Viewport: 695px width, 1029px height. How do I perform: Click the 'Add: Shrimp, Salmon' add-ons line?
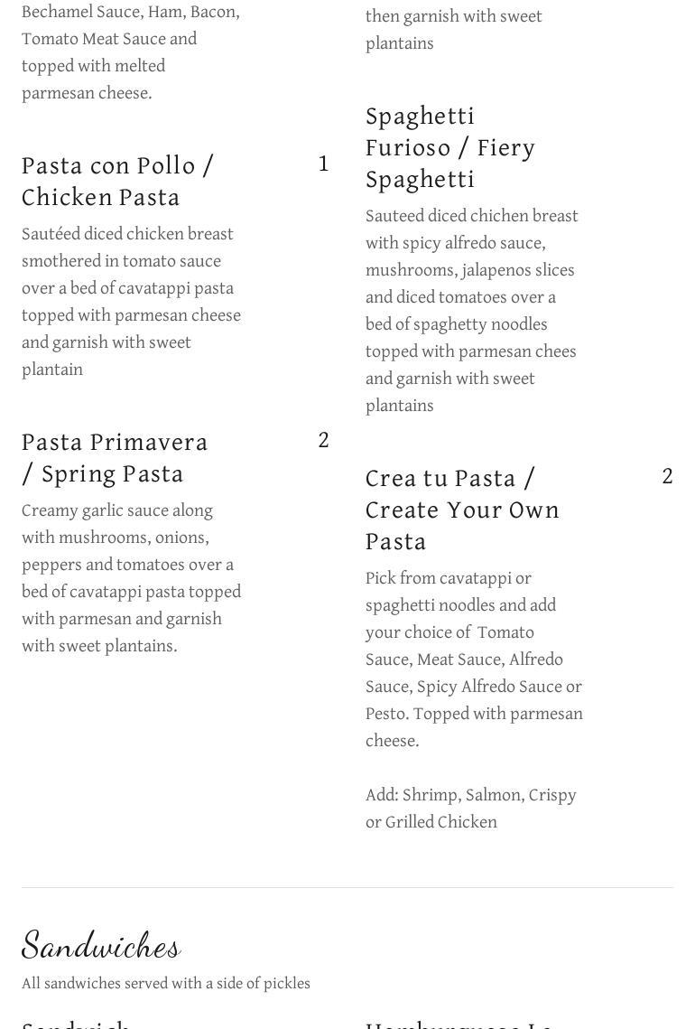(470, 809)
